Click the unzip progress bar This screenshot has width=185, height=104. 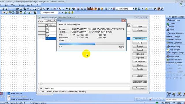92,44
